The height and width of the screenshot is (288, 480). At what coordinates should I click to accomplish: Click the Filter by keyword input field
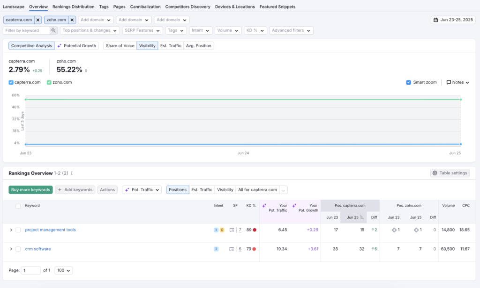(26, 30)
